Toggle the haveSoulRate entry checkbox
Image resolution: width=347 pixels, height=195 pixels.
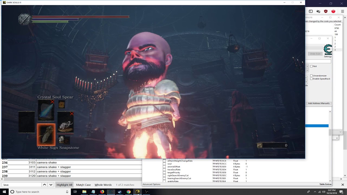pos(164,170)
